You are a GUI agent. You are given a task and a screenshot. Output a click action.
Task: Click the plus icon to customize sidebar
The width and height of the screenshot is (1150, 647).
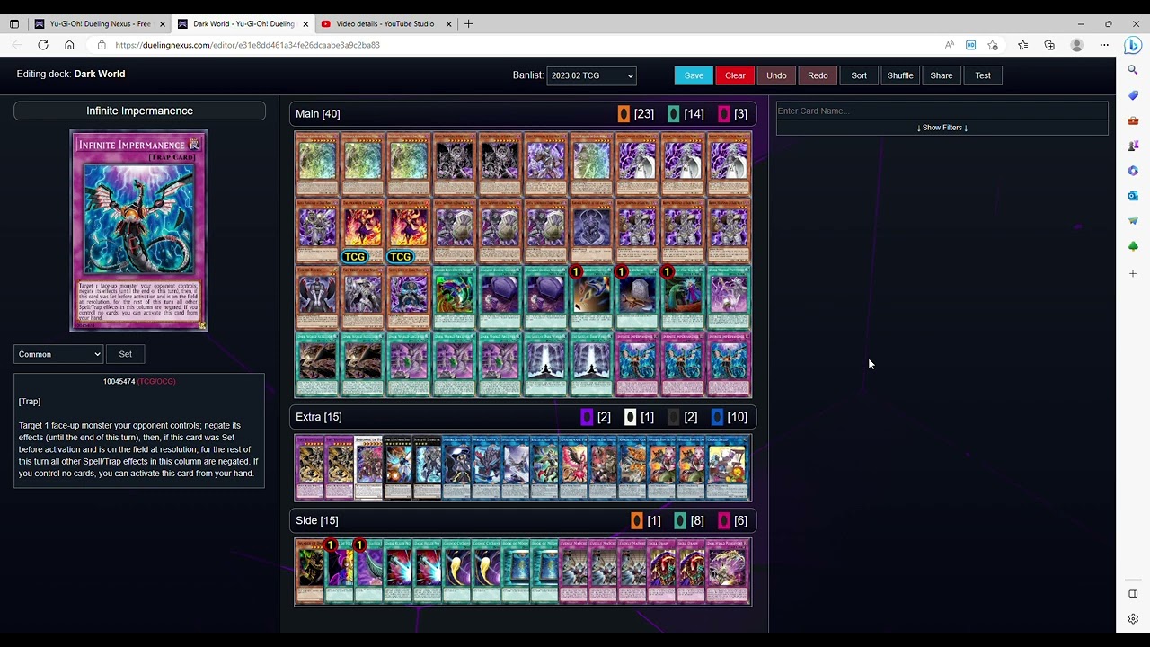(1133, 273)
